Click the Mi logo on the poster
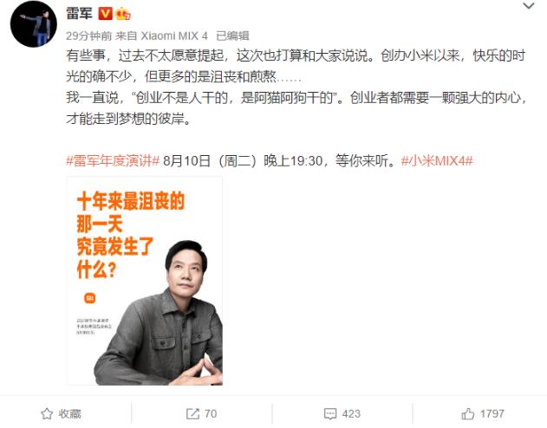This screenshot has width=547, height=428. coord(89,298)
